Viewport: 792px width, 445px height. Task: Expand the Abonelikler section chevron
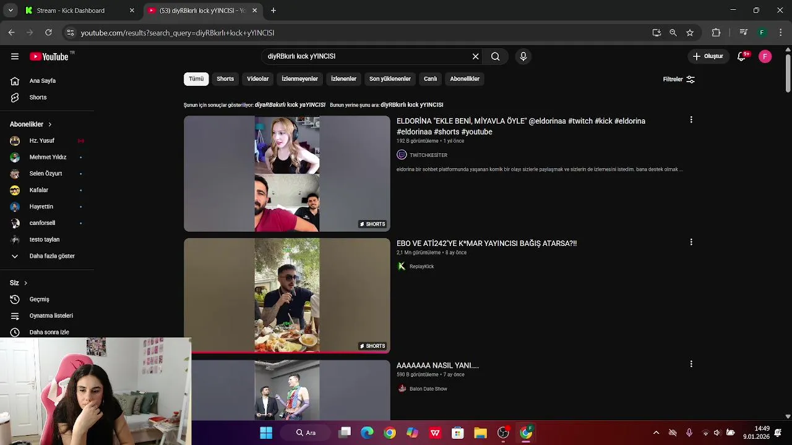pyautogui.click(x=50, y=124)
